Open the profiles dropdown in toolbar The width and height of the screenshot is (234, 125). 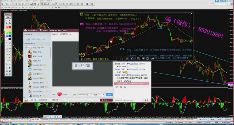coord(8,4)
